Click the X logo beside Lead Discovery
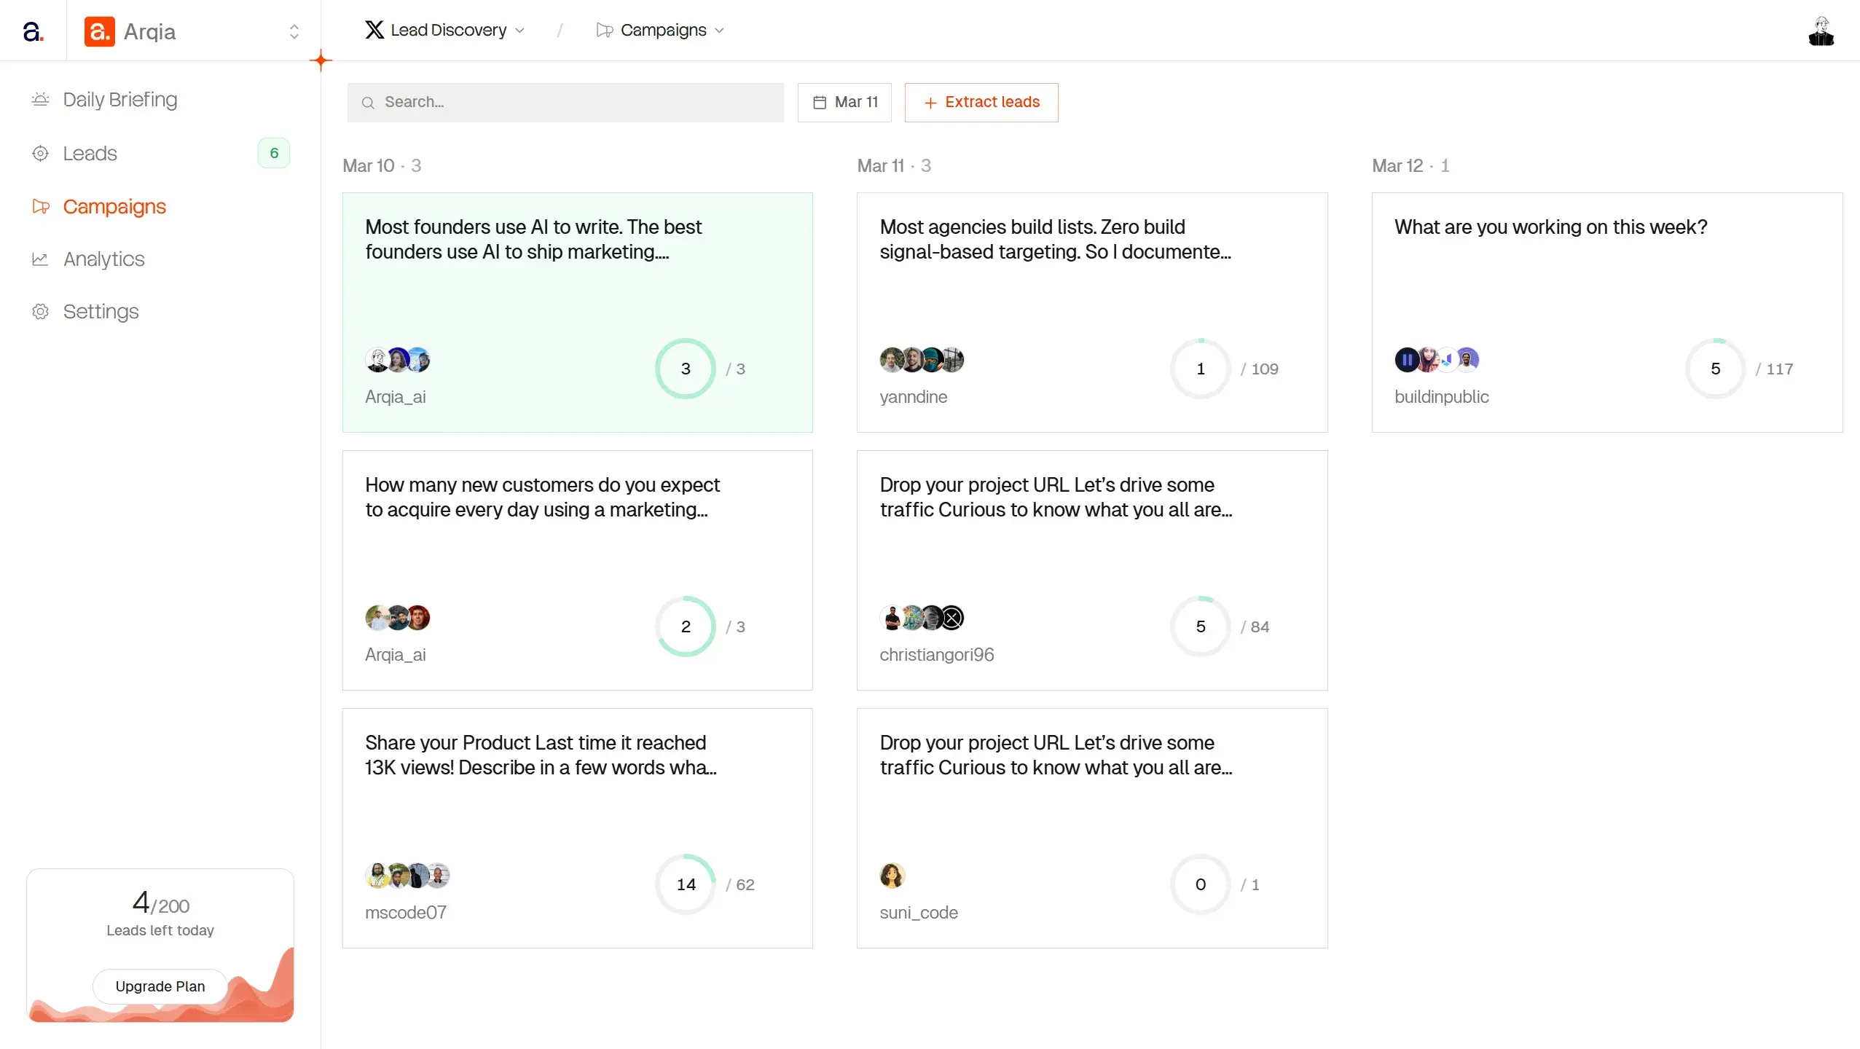 tap(374, 30)
